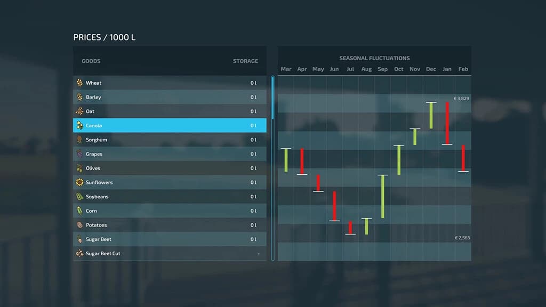
Task: Click the goods list scrollbar handle
Action: 272,98
